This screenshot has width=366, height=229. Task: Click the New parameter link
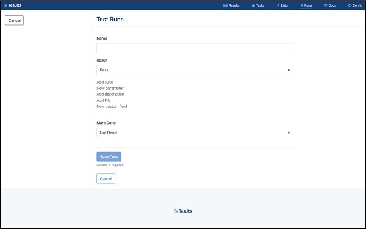[110, 88]
